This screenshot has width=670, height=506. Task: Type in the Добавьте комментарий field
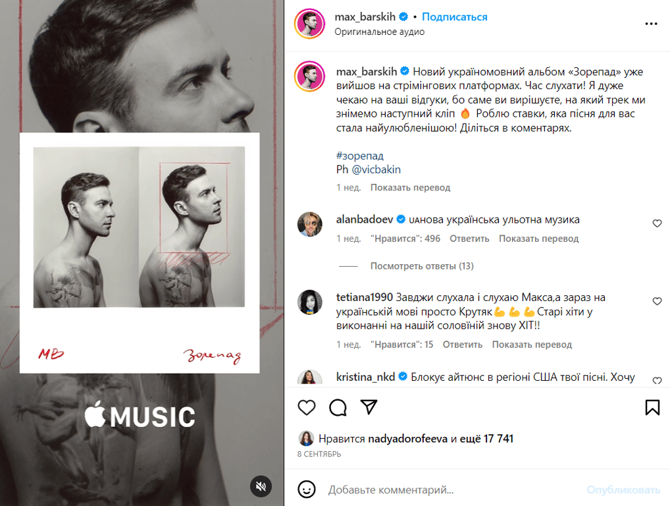coord(448,490)
